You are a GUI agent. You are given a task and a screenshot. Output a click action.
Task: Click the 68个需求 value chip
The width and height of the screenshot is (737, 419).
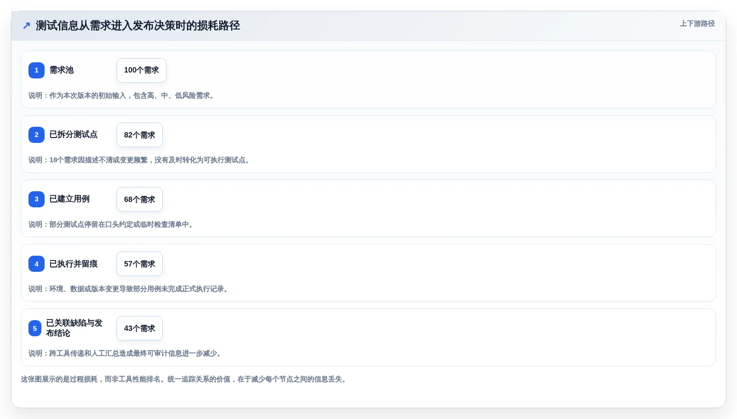(x=140, y=199)
